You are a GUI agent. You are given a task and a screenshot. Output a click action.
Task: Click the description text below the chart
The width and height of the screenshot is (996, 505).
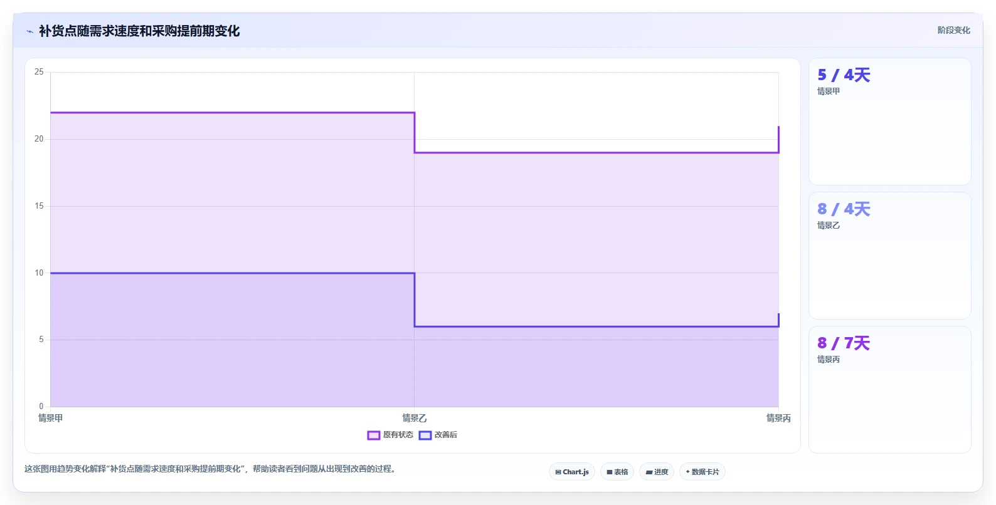(x=210, y=469)
